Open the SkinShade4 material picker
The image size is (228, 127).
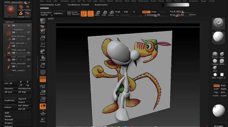[219, 38]
